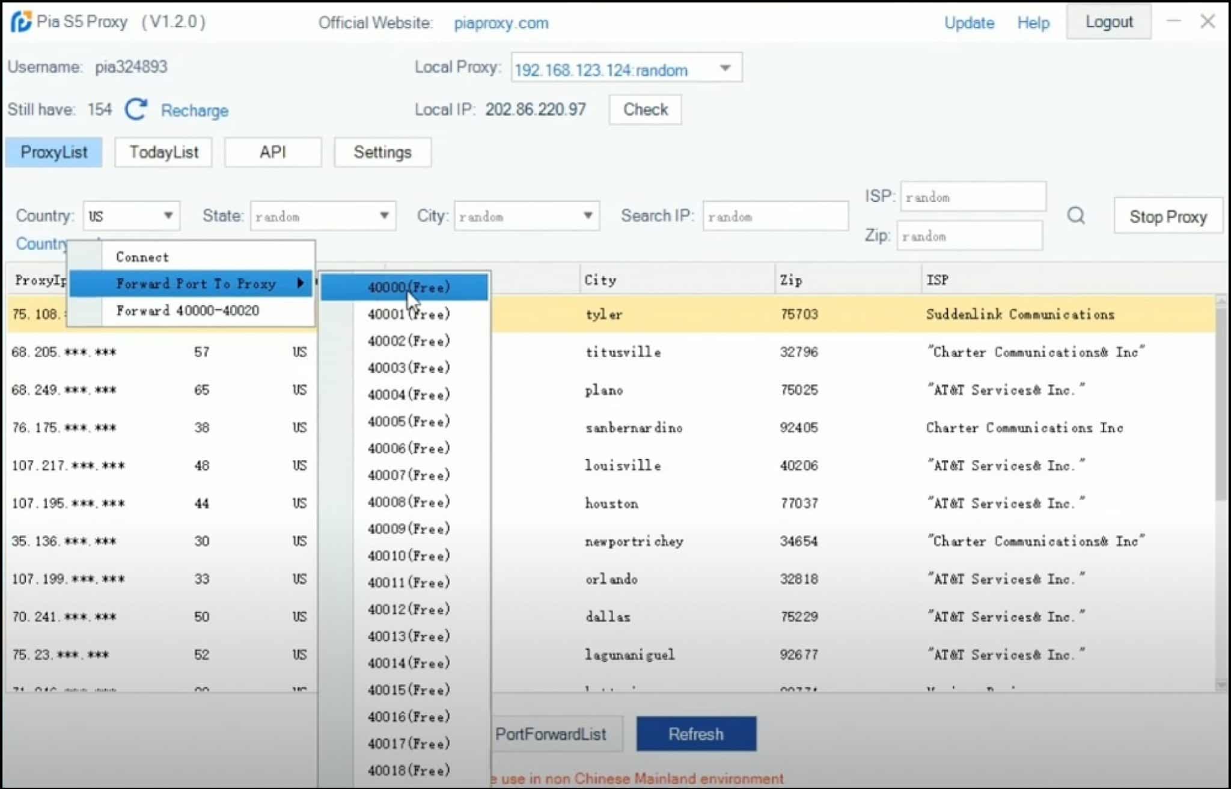Click the city cell 'orlando'

tap(611, 579)
